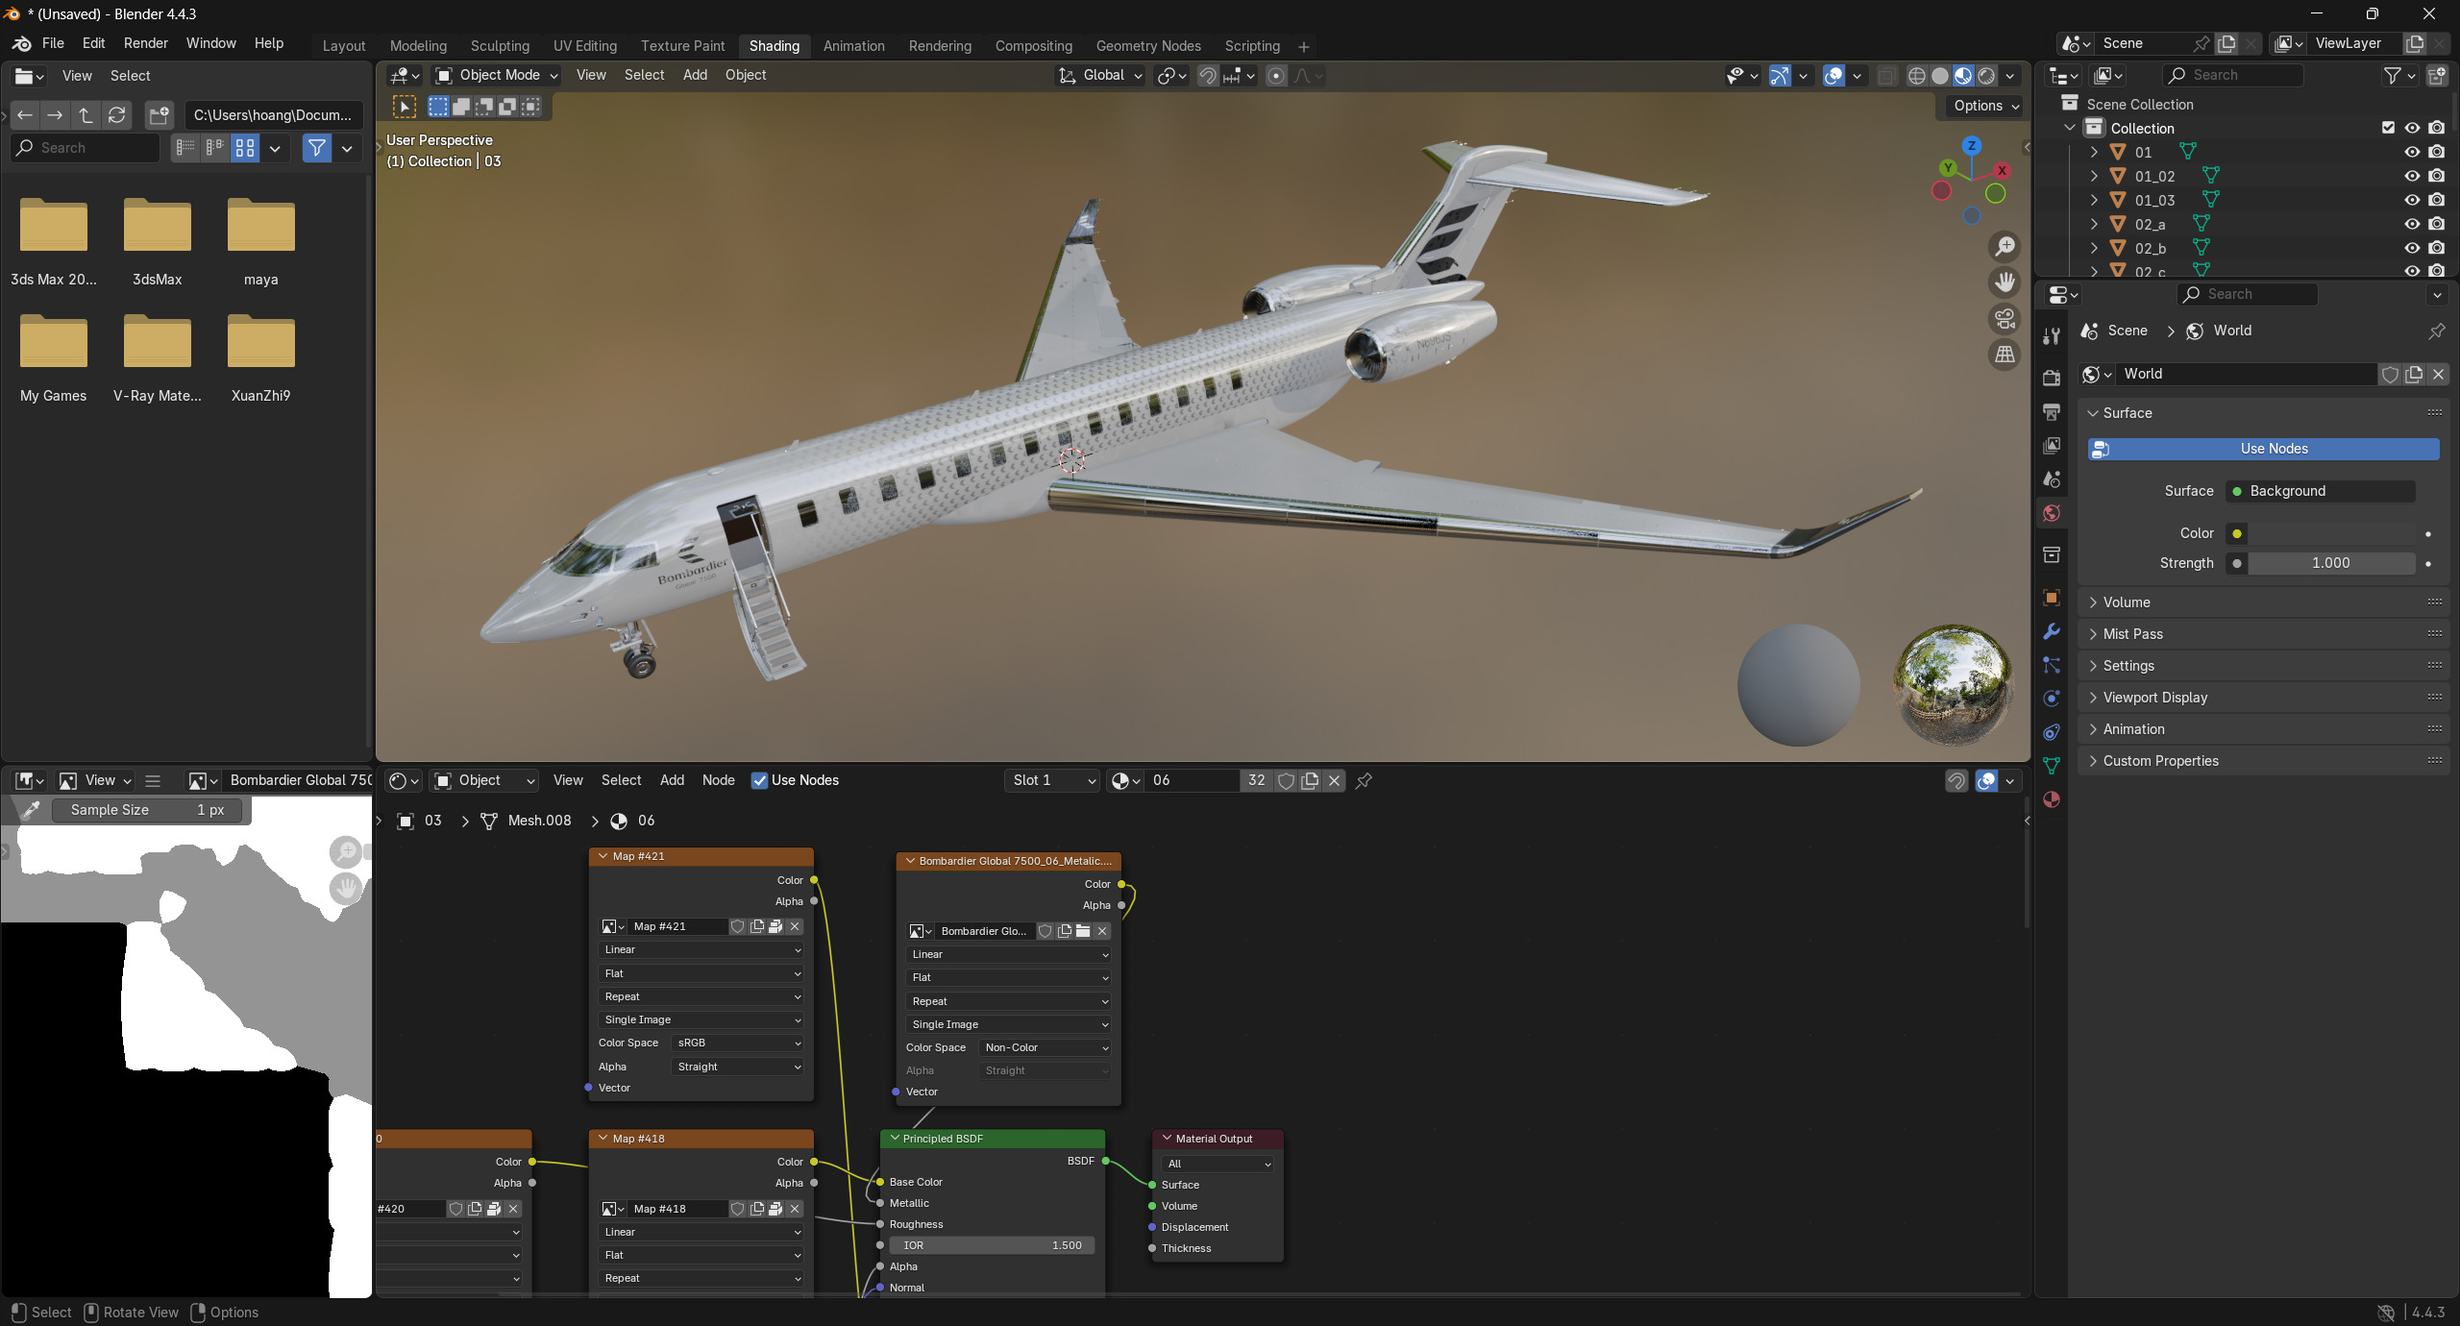The width and height of the screenshot is (2460, 1326).
Task: Open the Particles properties tab
Action: tap(2052, 665)
